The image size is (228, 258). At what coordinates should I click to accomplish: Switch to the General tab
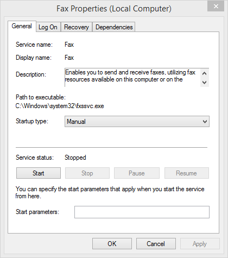pyautogui.click(x=22, y=26)
